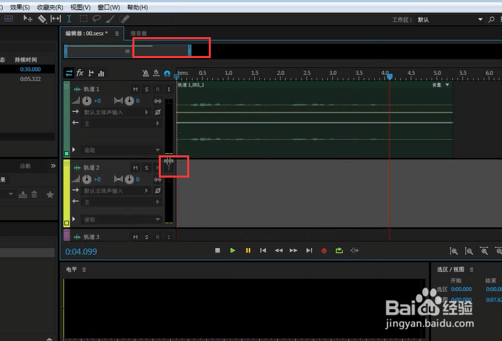Click the blue playhead marker on ruler
This screenshot has width=502, height=341.
[x=390, y=77]
